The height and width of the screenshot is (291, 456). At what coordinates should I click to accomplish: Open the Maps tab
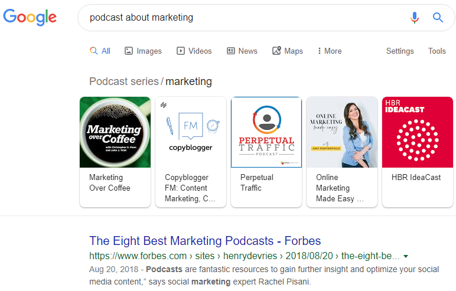tap(287, 51)
